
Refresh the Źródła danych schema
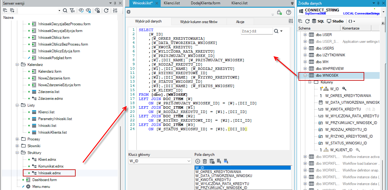tap(307, 21)
